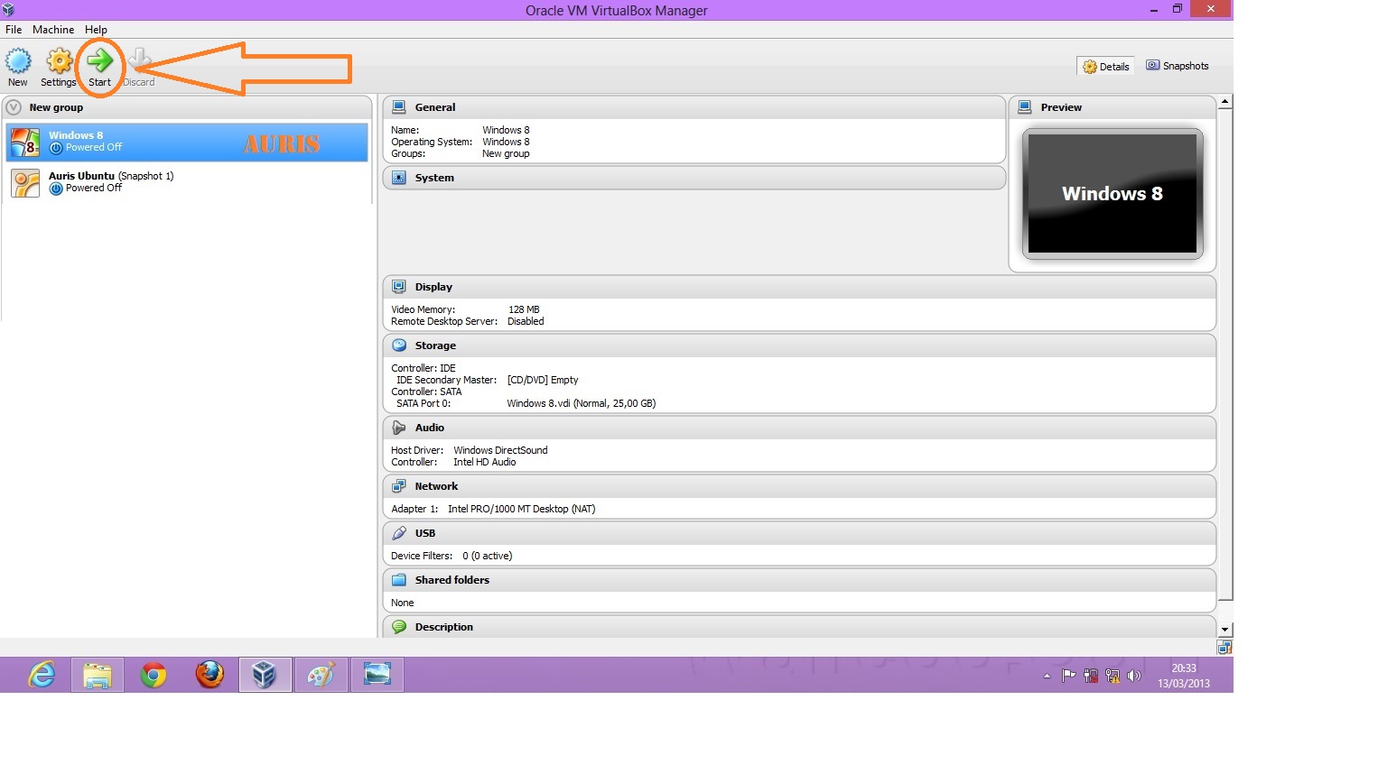
Task: Open photo viewer app from taskbar
Action: [377, 675]
